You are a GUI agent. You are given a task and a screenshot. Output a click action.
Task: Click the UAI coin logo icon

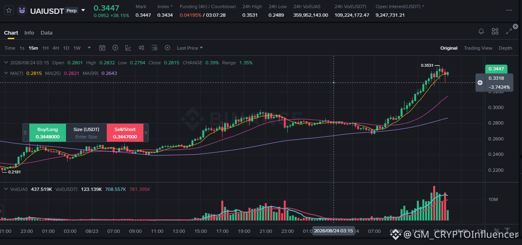pyautogui.click(x=22, y=10)
